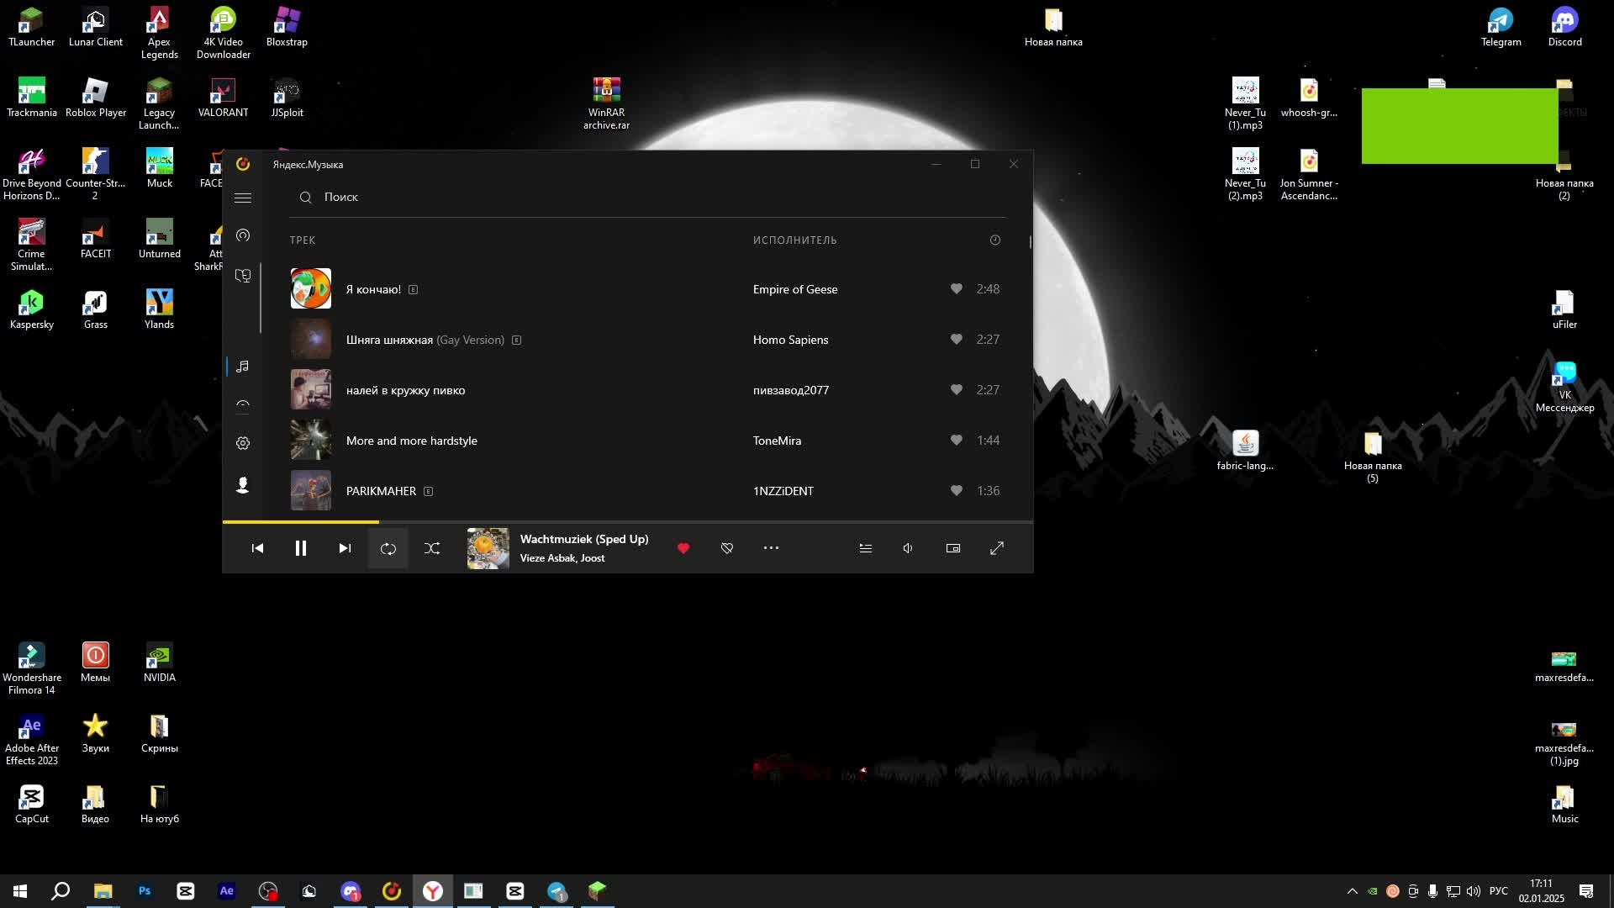The height and width of the screenshot is (908, 1614).
Task: Select the CapCut desktop icon
Action: (x=32, y=804)
